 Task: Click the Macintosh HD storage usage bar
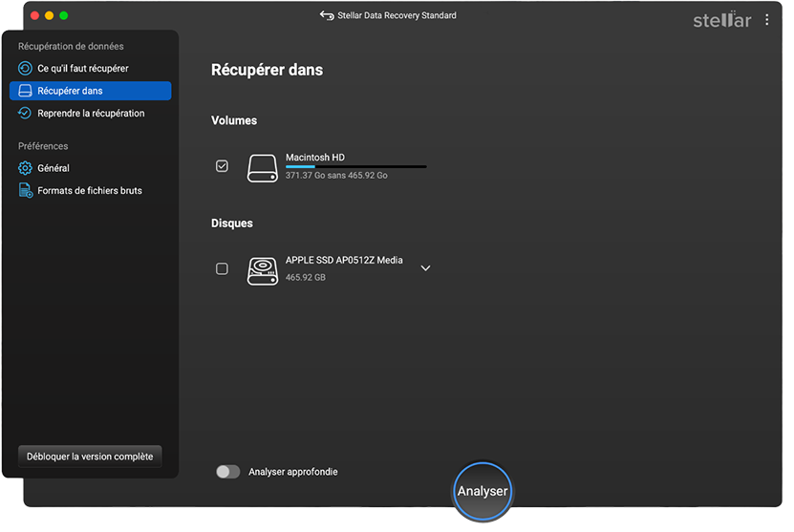tap(355, 166)
